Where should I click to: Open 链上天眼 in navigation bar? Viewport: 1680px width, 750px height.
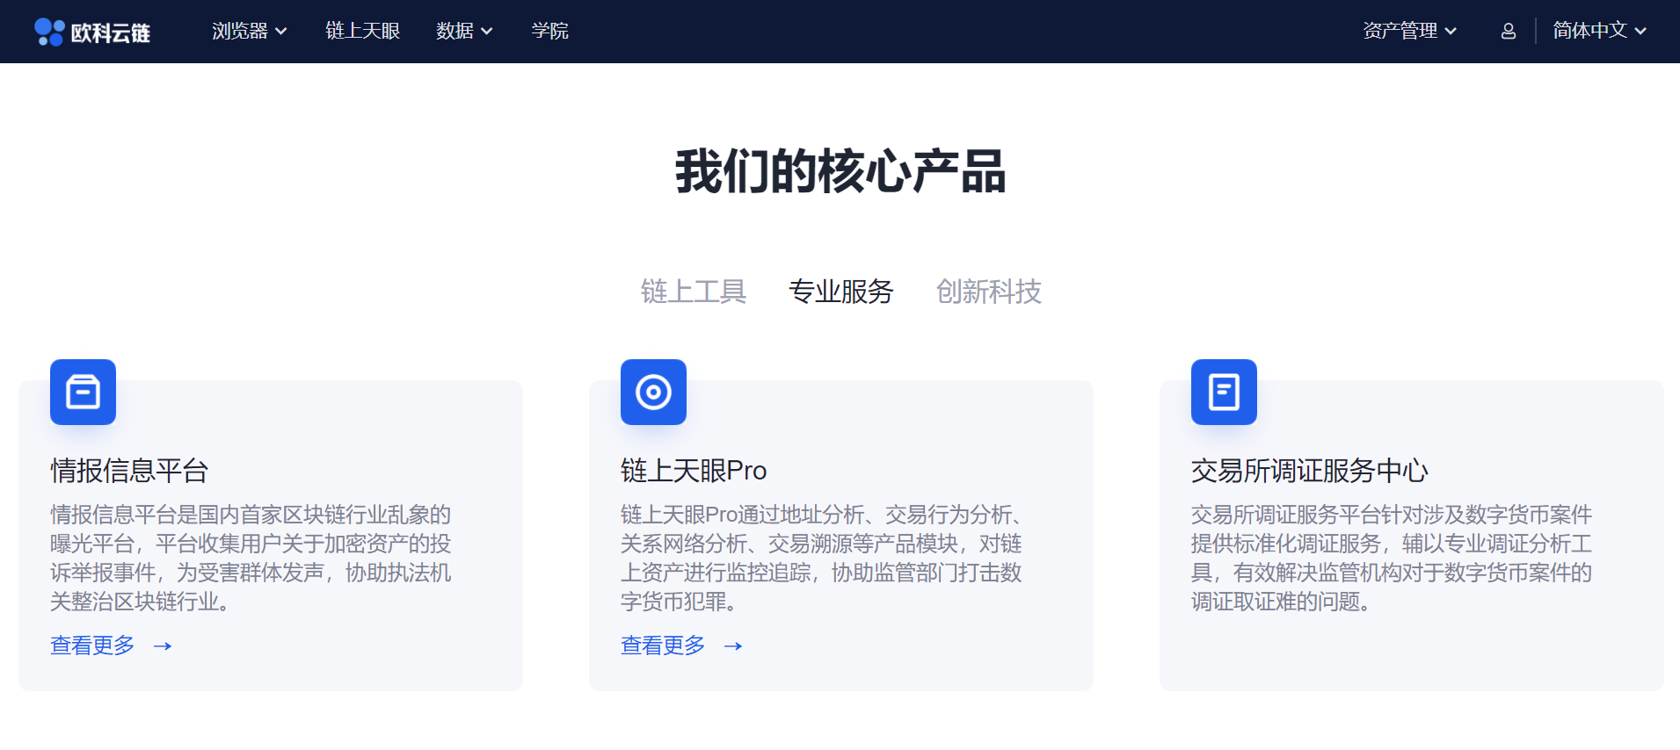point(362,31)
